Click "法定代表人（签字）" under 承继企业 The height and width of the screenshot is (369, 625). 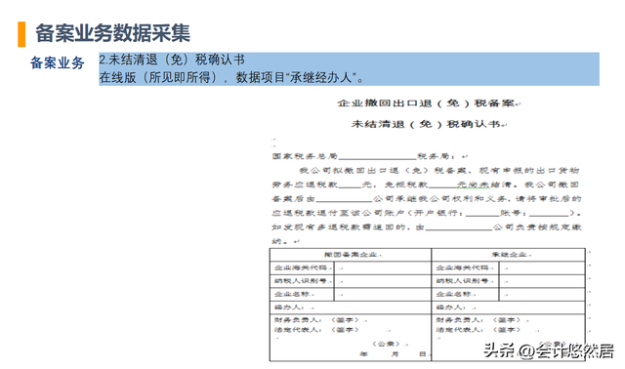click(479, 330)
